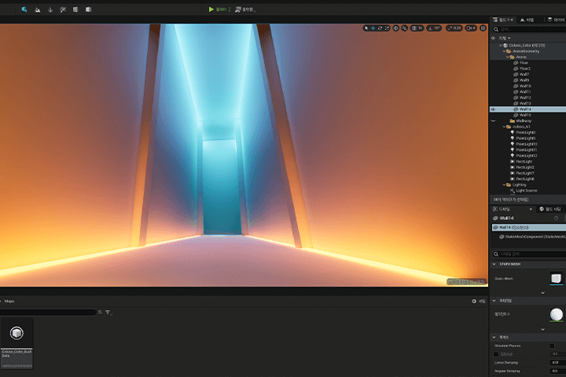
Task: Select RectLight8 in Outliner
Action: [525, 179]
